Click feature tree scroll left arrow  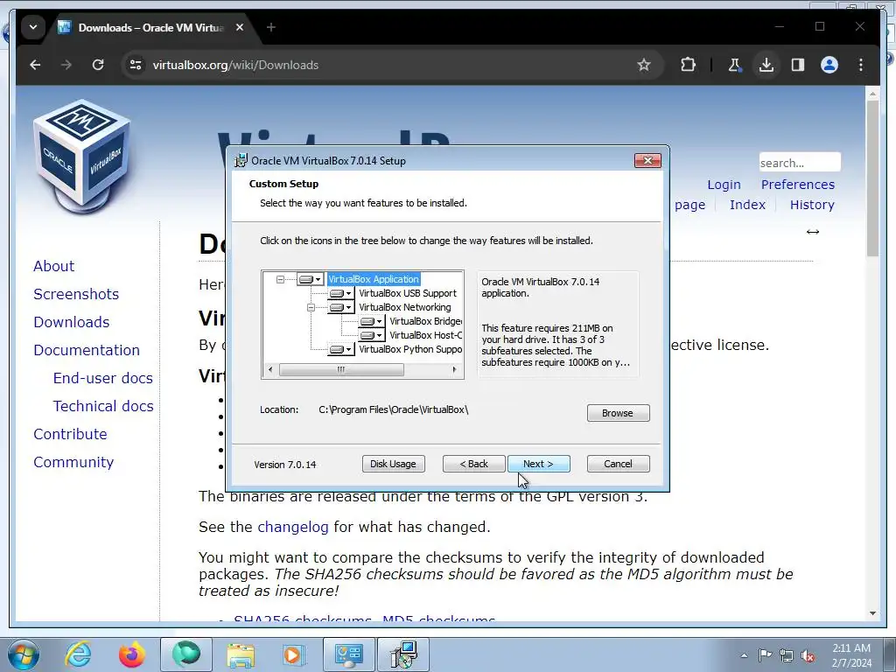tap(270, 370)
